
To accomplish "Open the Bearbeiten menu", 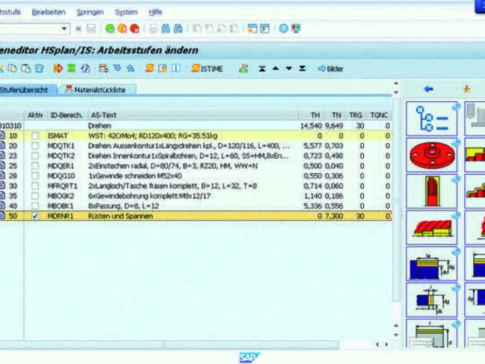I will tap(48, 12).
